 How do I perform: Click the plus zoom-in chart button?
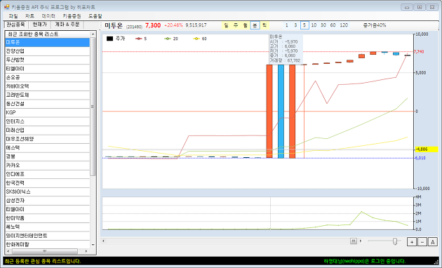(x=412, y=242)
